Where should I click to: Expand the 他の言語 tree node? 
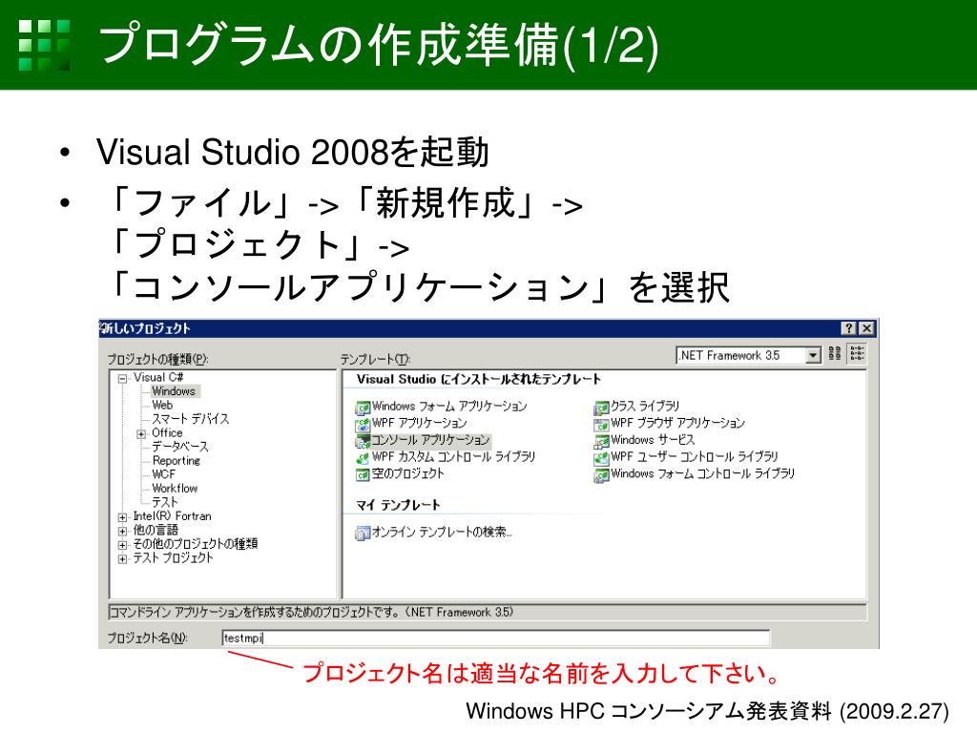coord(123,531)
